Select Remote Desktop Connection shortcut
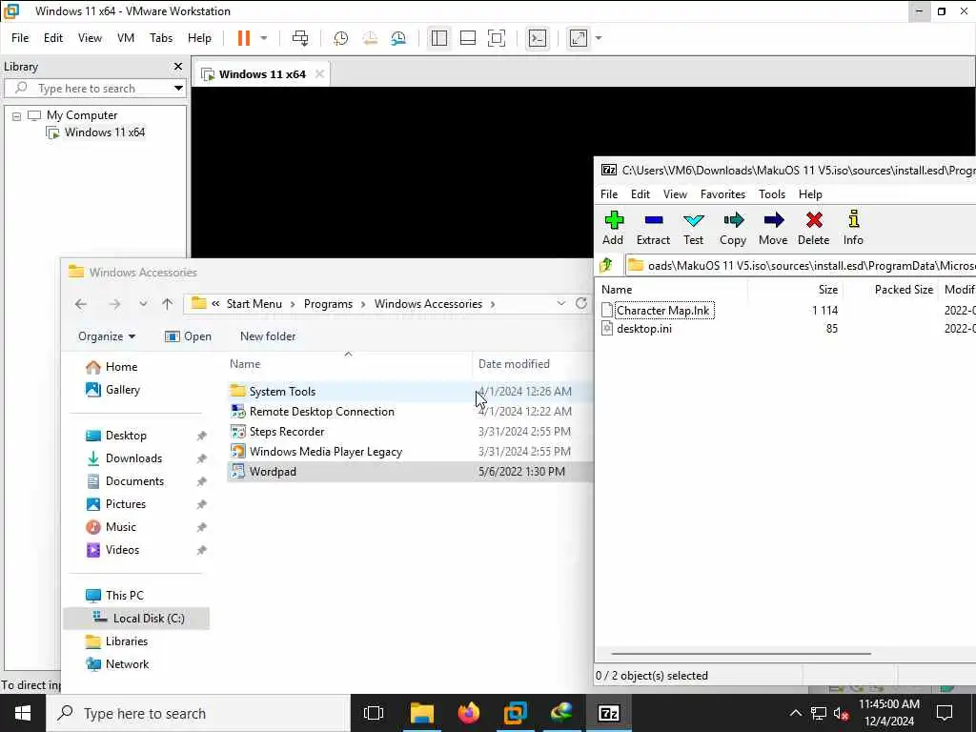Image resolution: width=976 pixels, height=732 pixels. tap(322, 412)
